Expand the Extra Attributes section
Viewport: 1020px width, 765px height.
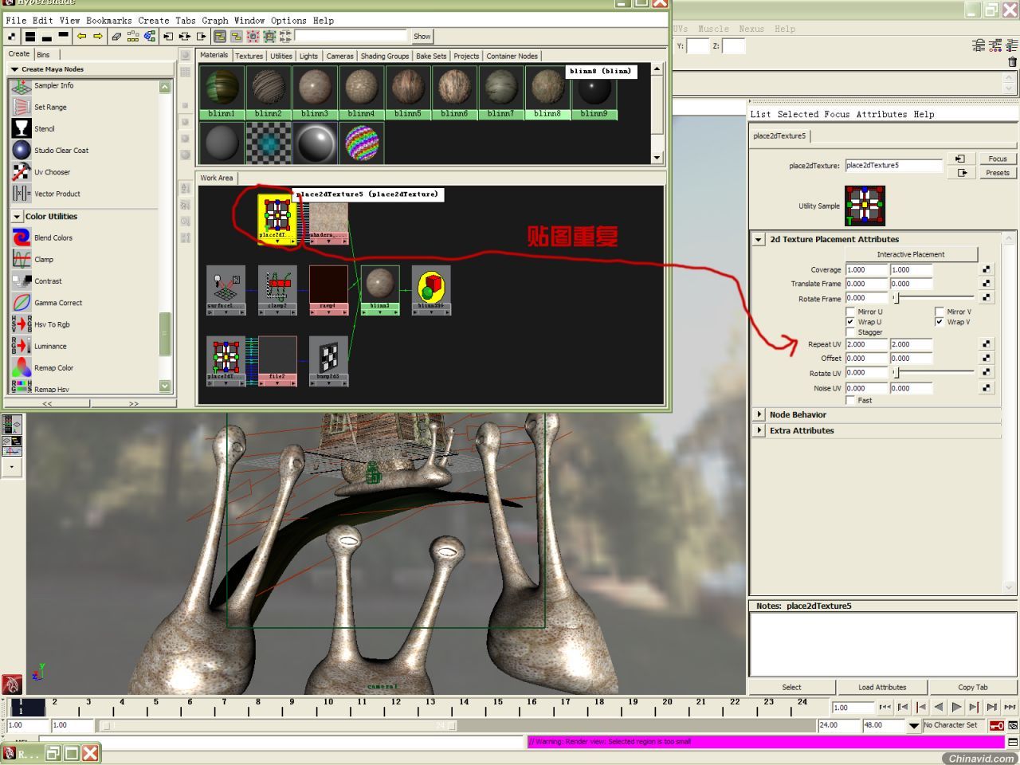click(759, 430)
